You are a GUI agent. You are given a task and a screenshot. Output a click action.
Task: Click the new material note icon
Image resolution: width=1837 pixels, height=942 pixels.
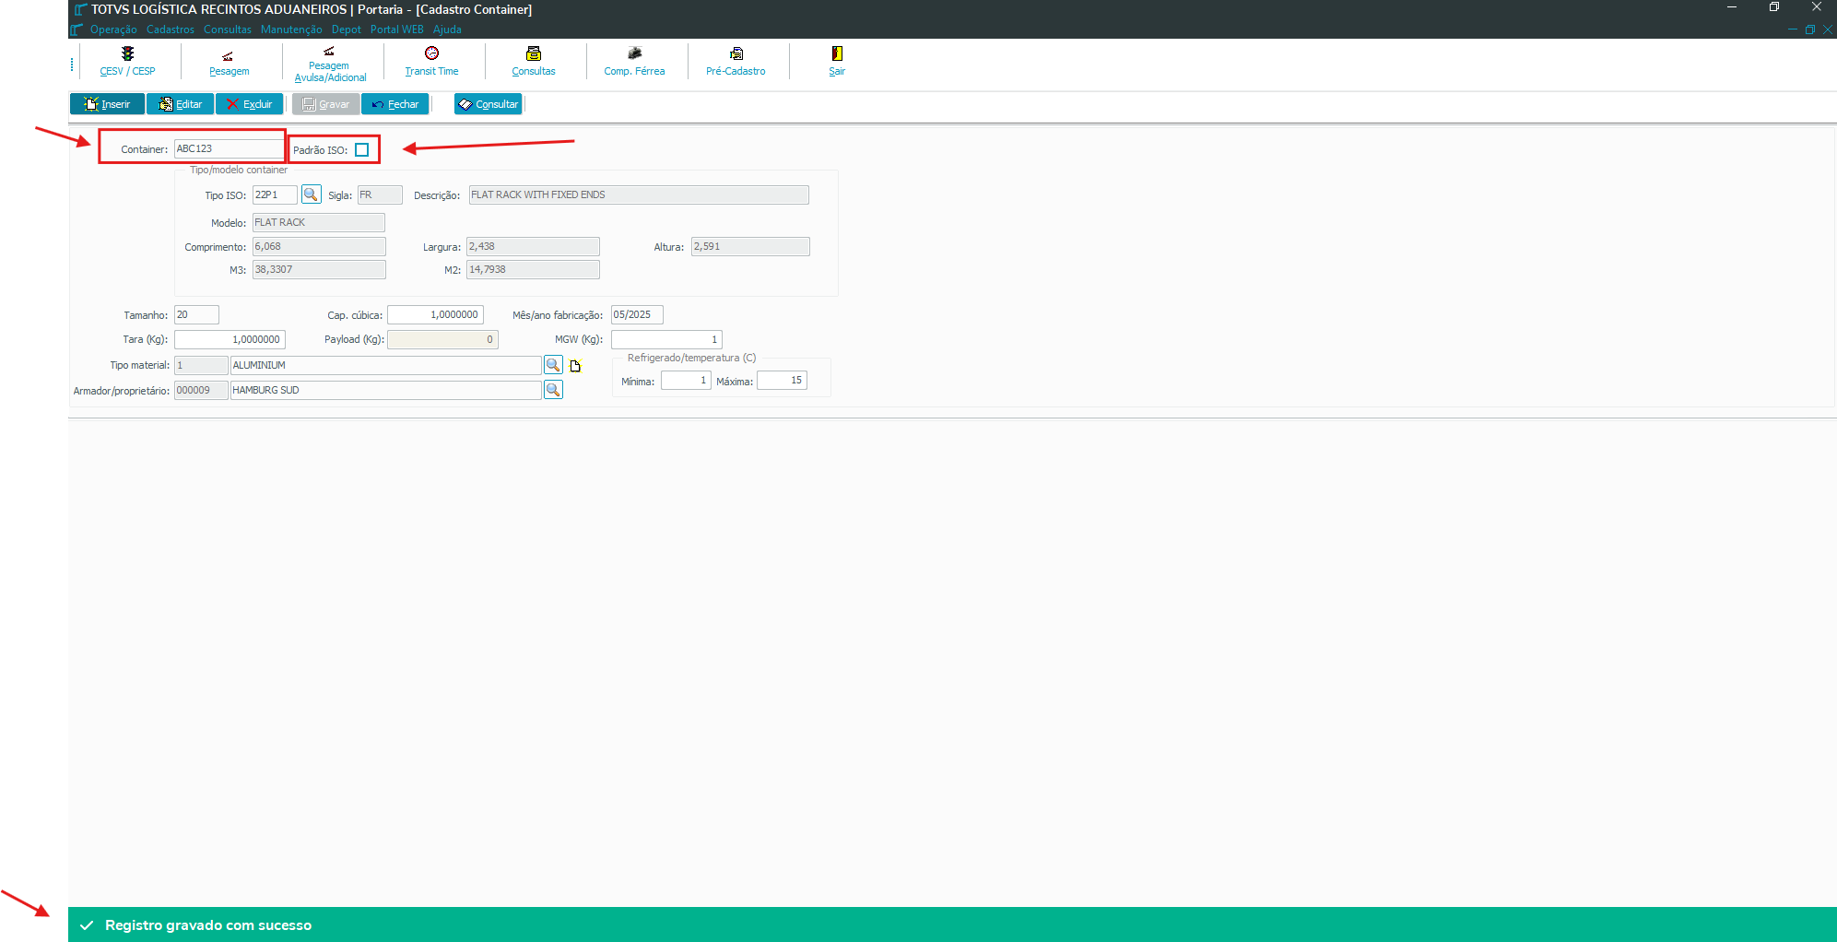[x=576, y=366]
